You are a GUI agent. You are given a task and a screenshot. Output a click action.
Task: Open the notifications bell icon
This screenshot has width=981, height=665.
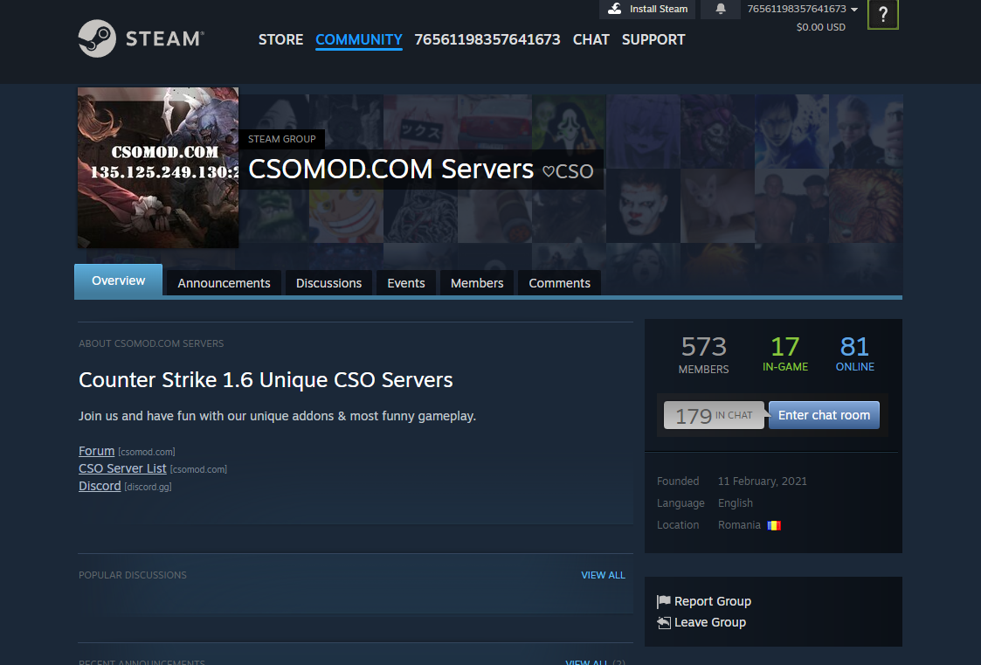pyautogui.click(x=721, y=9)
